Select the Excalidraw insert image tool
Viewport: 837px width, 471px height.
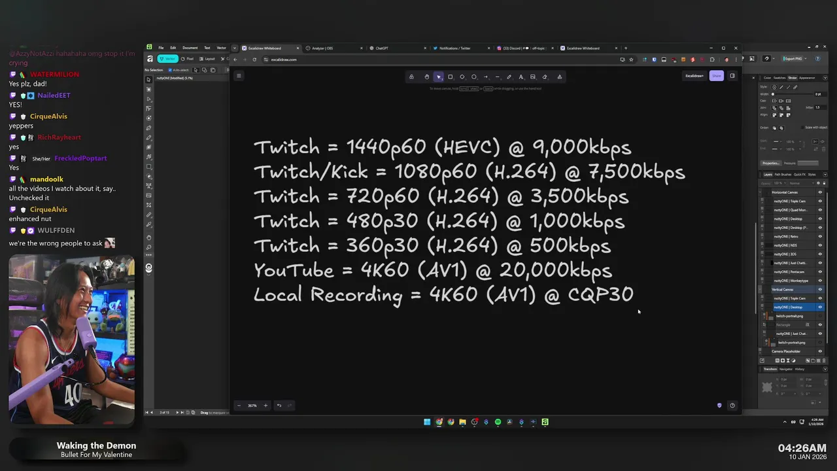tap(533, 77)
